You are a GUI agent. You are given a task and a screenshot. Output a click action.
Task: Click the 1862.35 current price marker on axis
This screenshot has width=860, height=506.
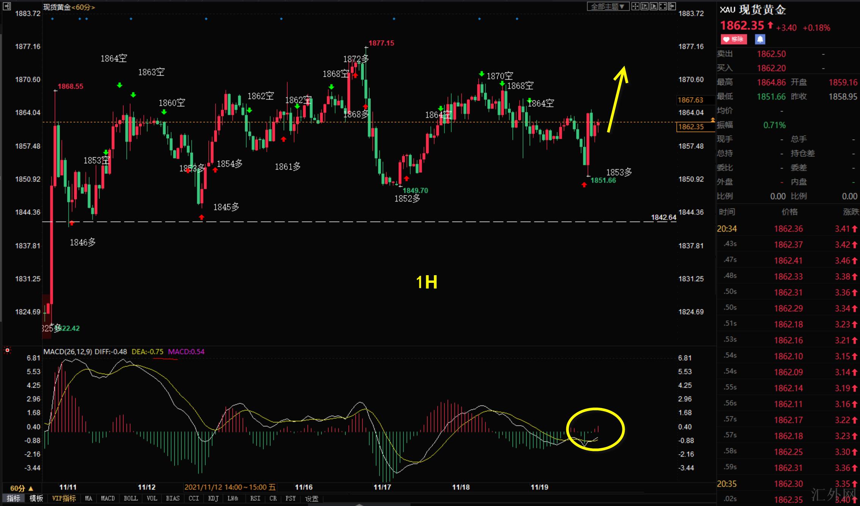point(691,127)
